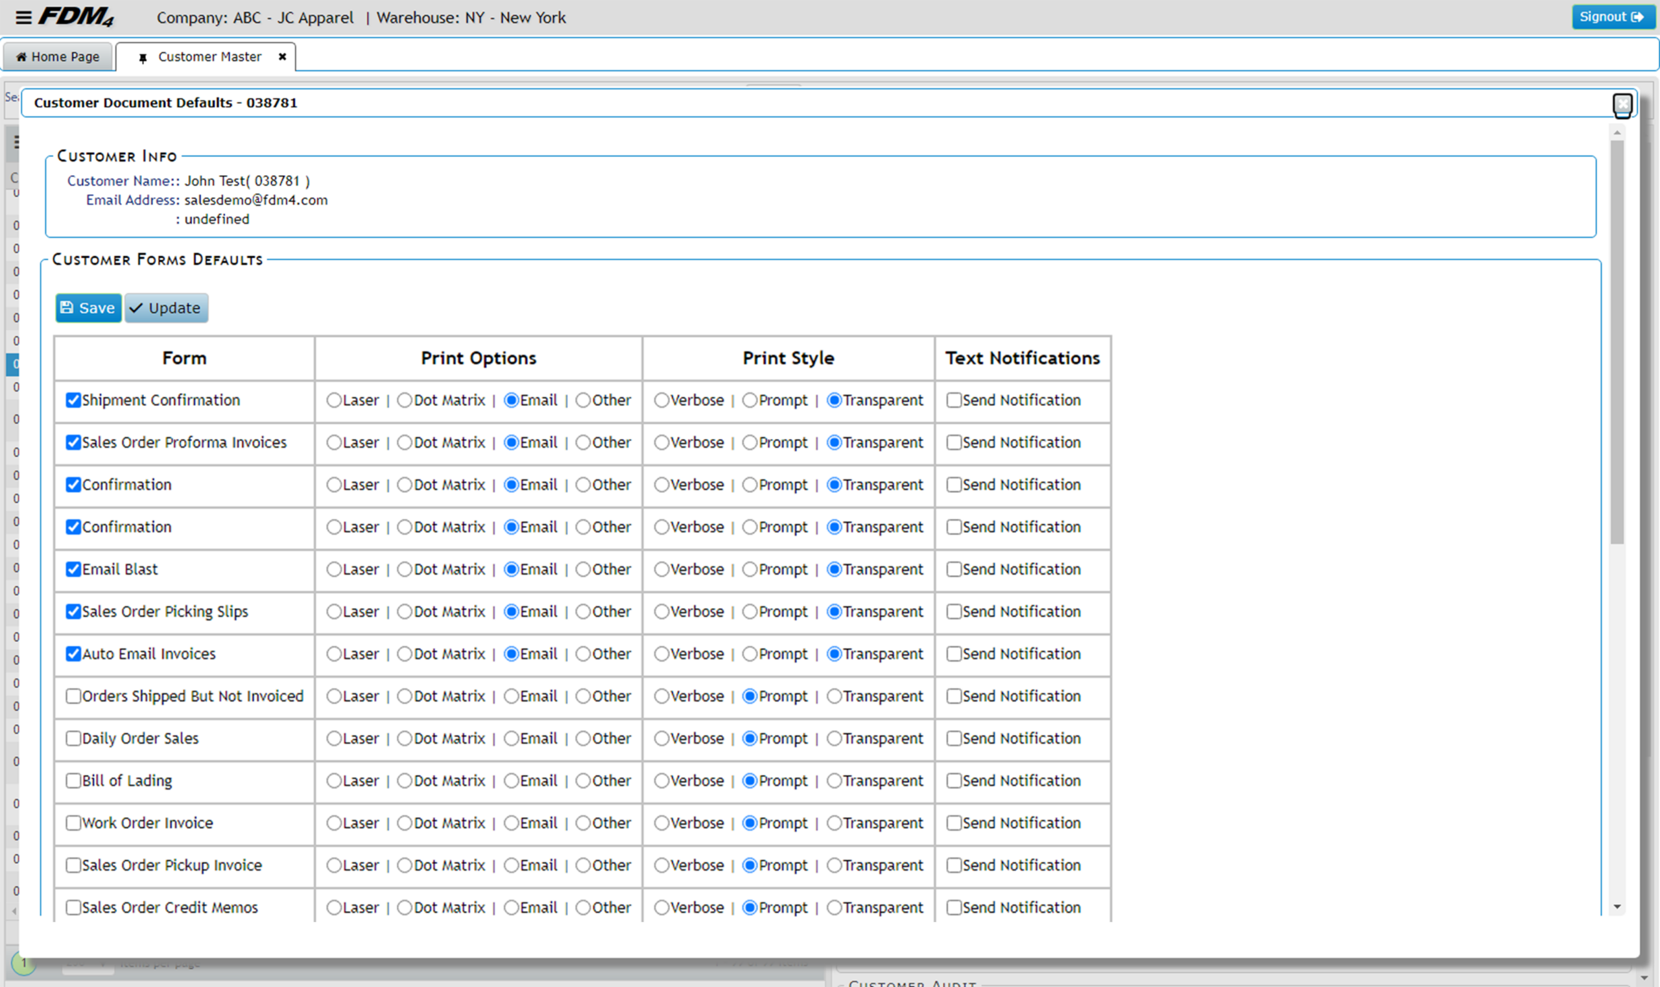Image resolution: width=1660 pixels, height=987 pixels.
Task: Choose Transparent for Sales Order Credit Memos
Action: coord(834,907)
